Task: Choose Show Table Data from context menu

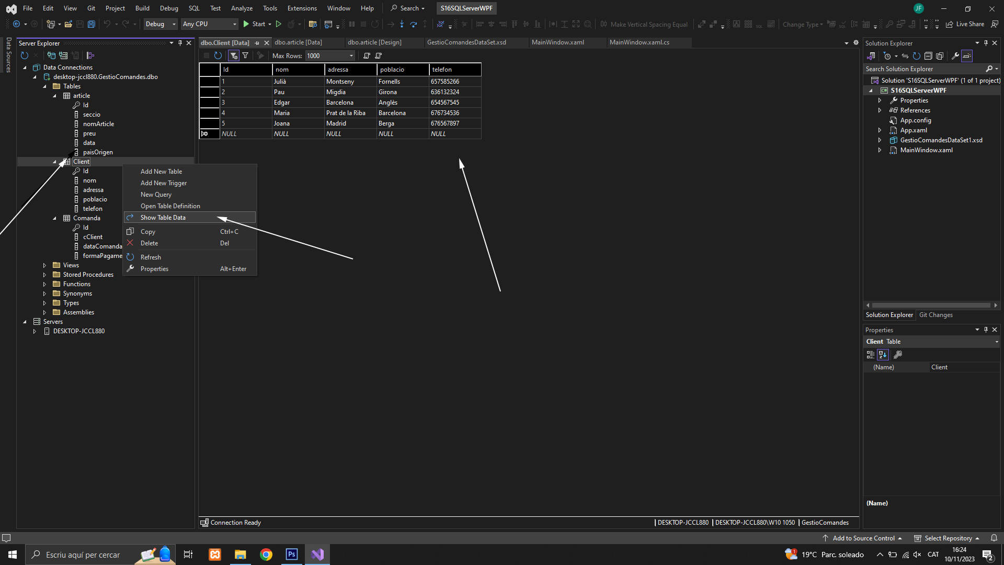Action: pos(163,218)
